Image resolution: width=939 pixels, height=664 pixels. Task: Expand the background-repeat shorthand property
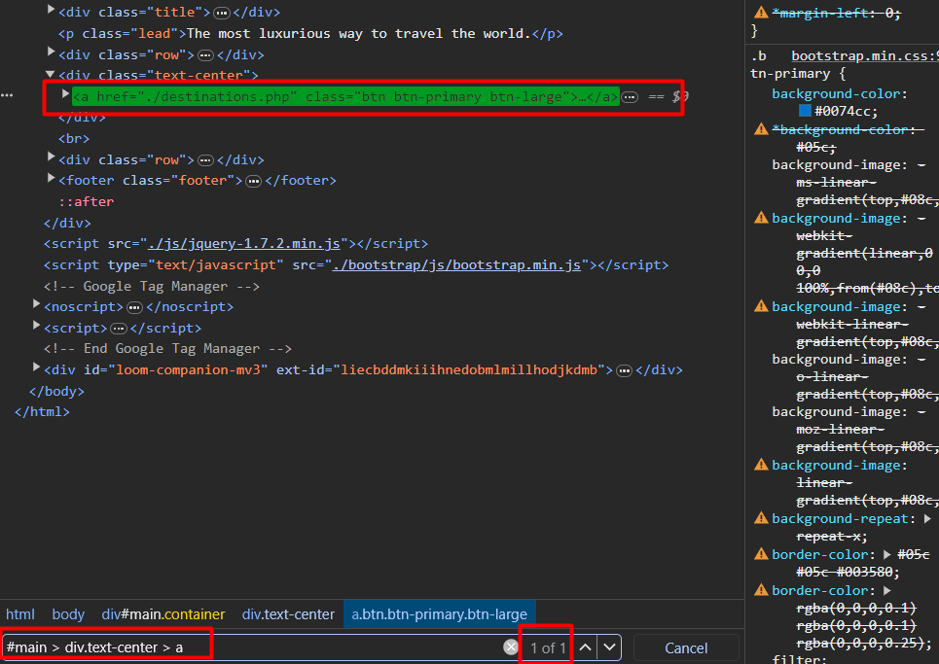click(927, 518)
